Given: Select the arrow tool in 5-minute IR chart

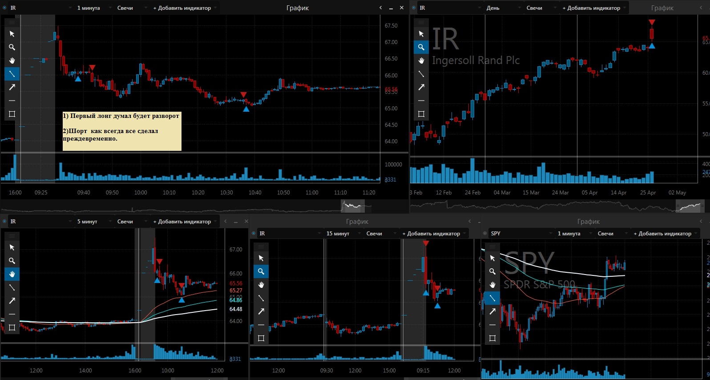Looking at the screenshot, I should click(12, 301).
